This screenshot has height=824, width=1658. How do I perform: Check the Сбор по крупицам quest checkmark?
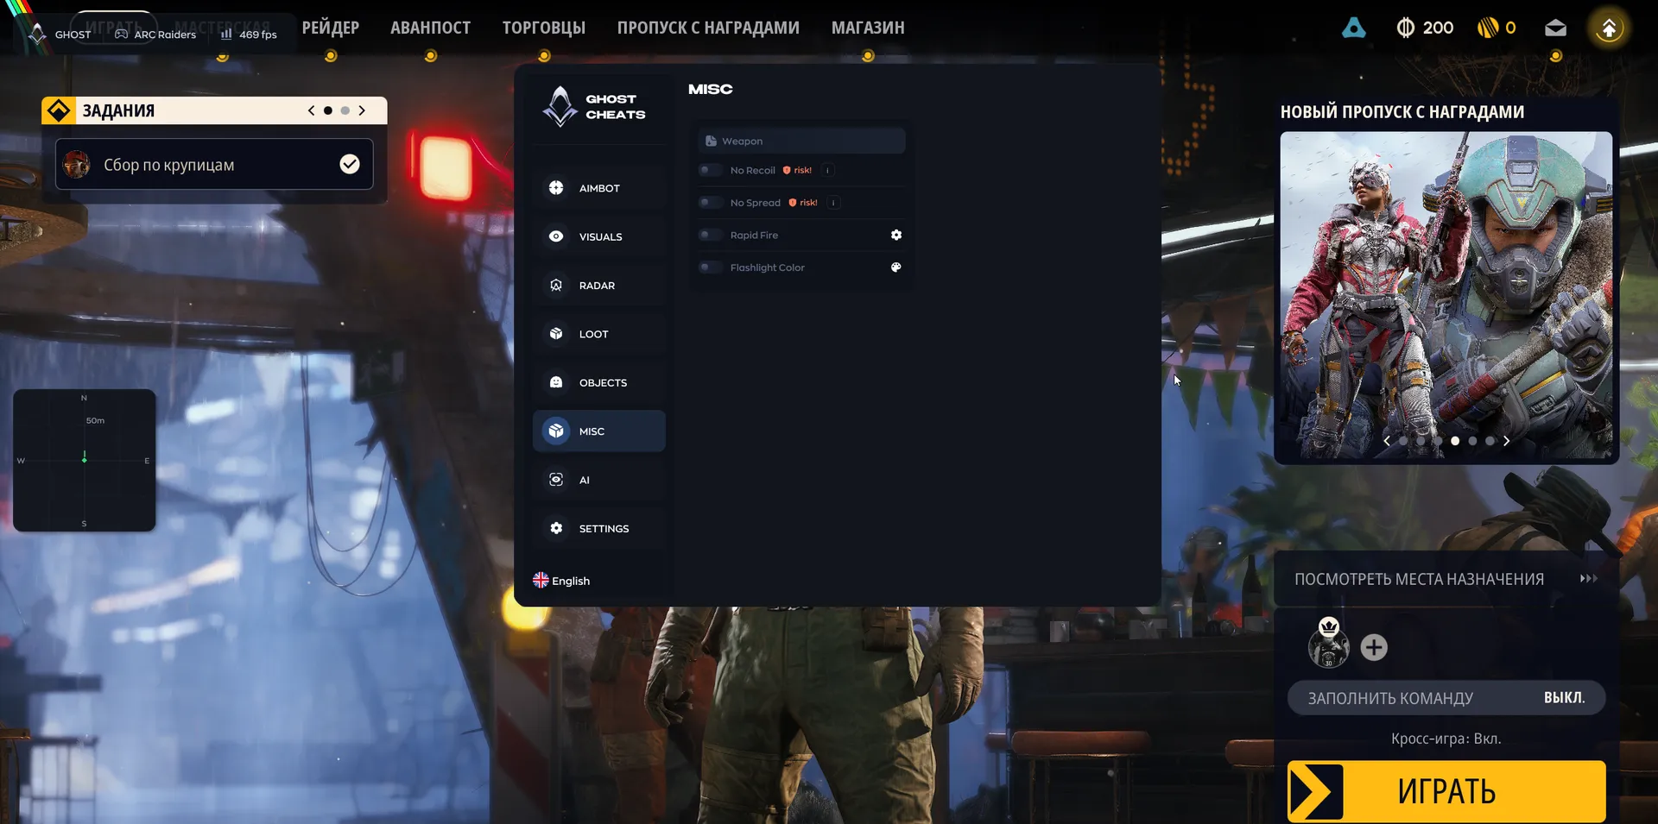coord(350,164)
